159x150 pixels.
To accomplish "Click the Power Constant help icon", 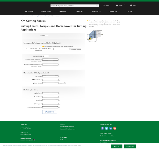I will coord(65,83).
